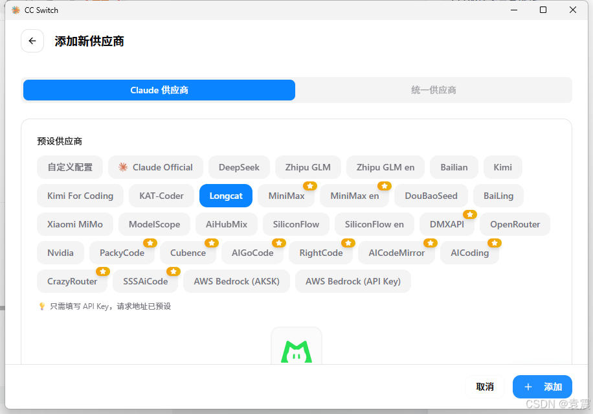Click the 添加 button to add provider
Viewport: 593px width, 414px height.
(x=543, y=387)
